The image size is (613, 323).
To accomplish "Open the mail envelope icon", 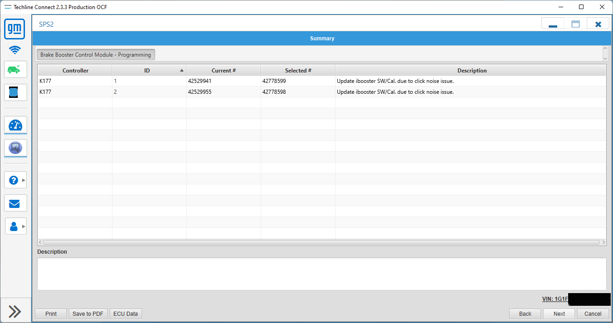I will (x=15, y=203).
